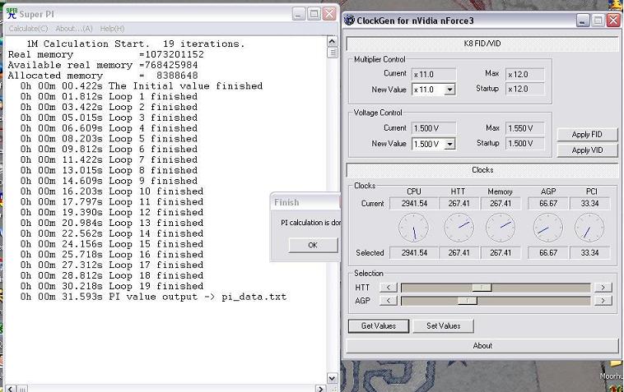Click the AGP clock gauge dial

click(x=548, y=228)
